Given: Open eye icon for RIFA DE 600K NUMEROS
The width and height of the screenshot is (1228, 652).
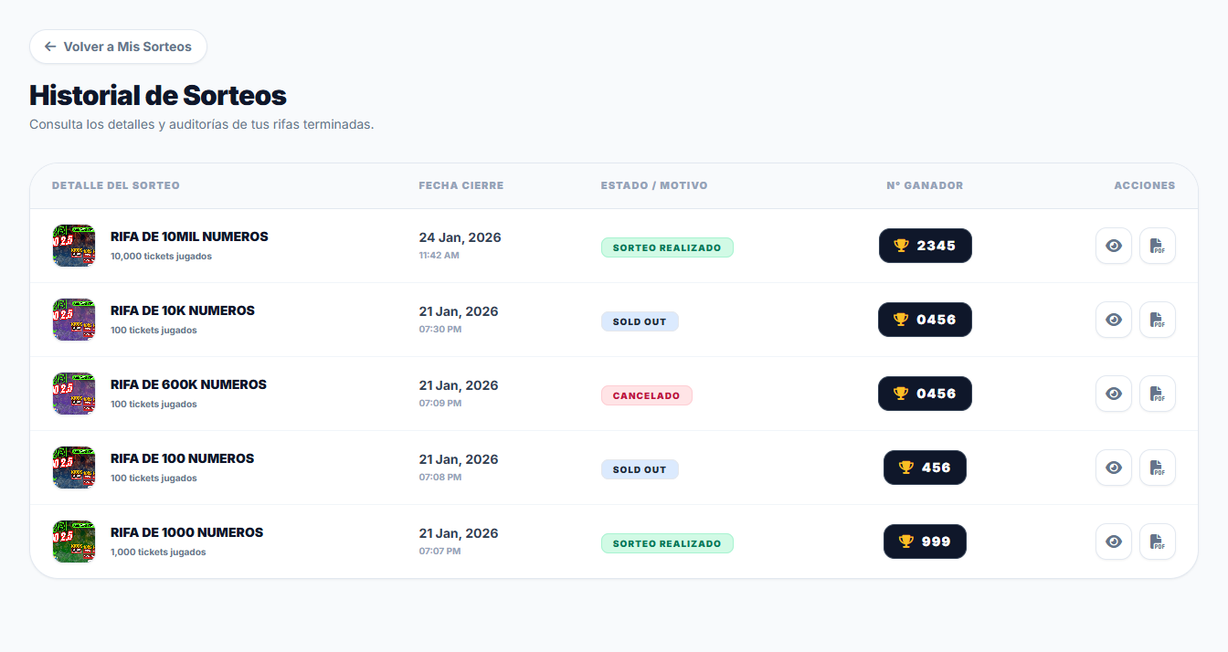Looking at the screenshot, I should pos(1113,394).
